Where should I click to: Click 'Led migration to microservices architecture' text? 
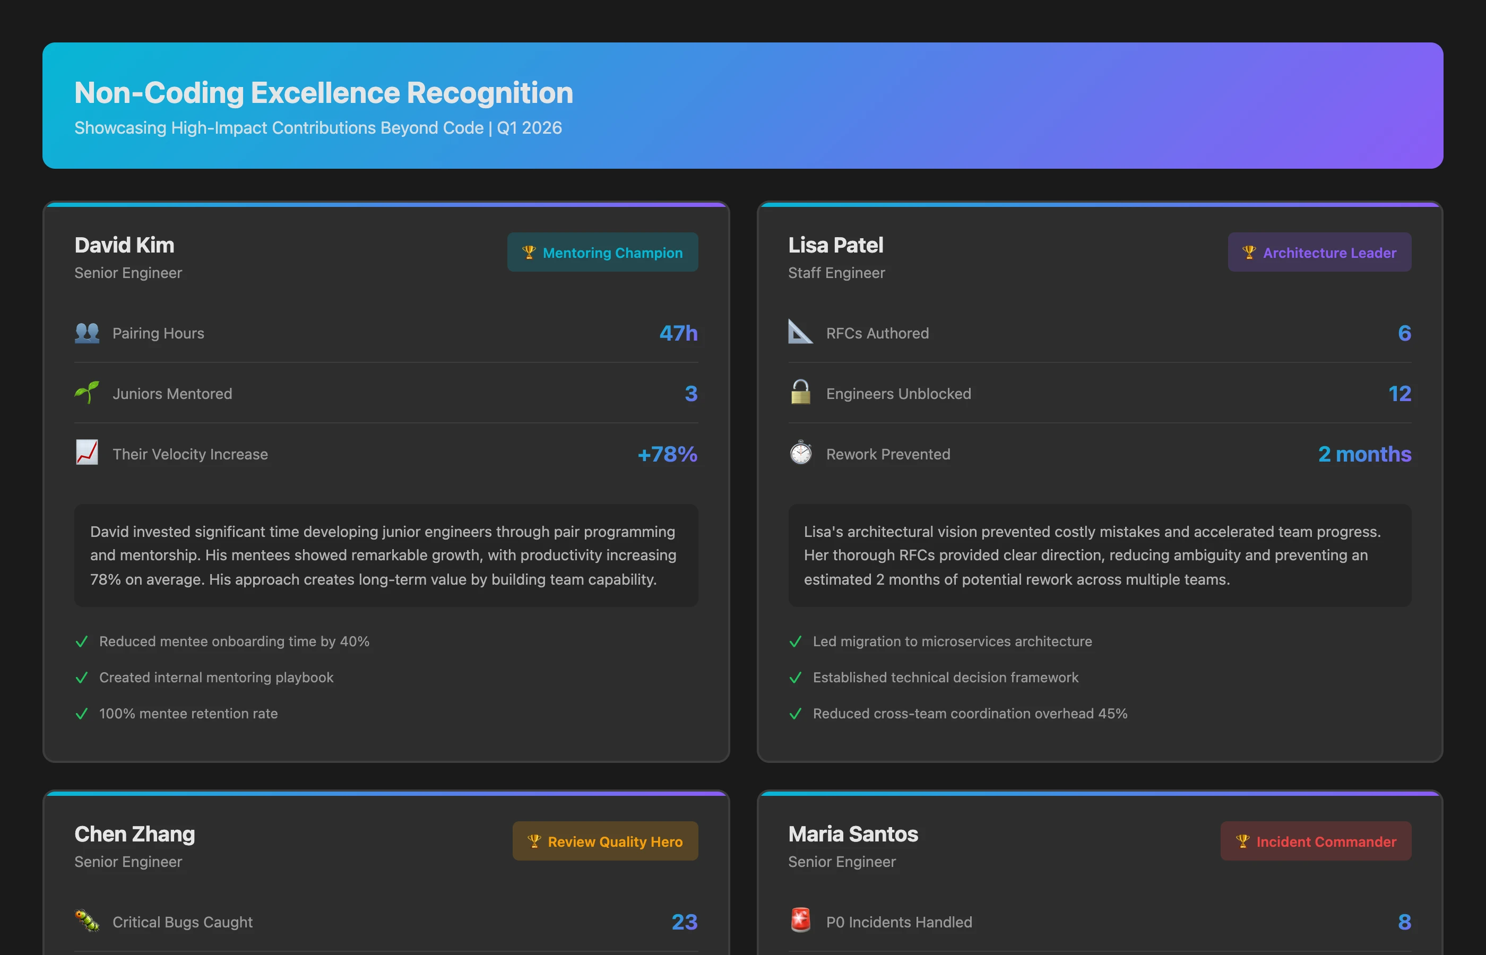tap(952, 641)
